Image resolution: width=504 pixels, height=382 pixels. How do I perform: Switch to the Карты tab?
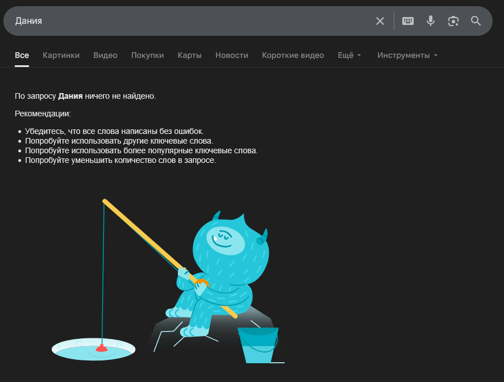coord(189,55)
